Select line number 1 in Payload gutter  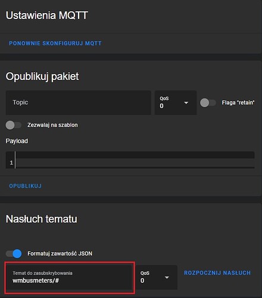click(x=11, y=163)
